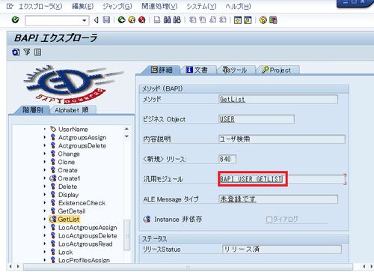The image size is (374, 272).
Task: Click the Create Shortcut icon
Action: (248, 20)
